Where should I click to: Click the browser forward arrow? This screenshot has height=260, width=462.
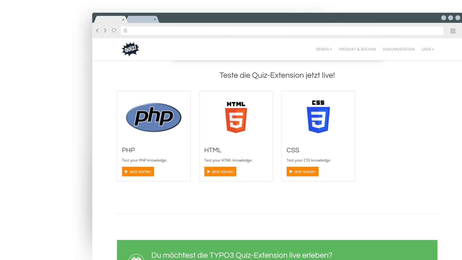105,30
